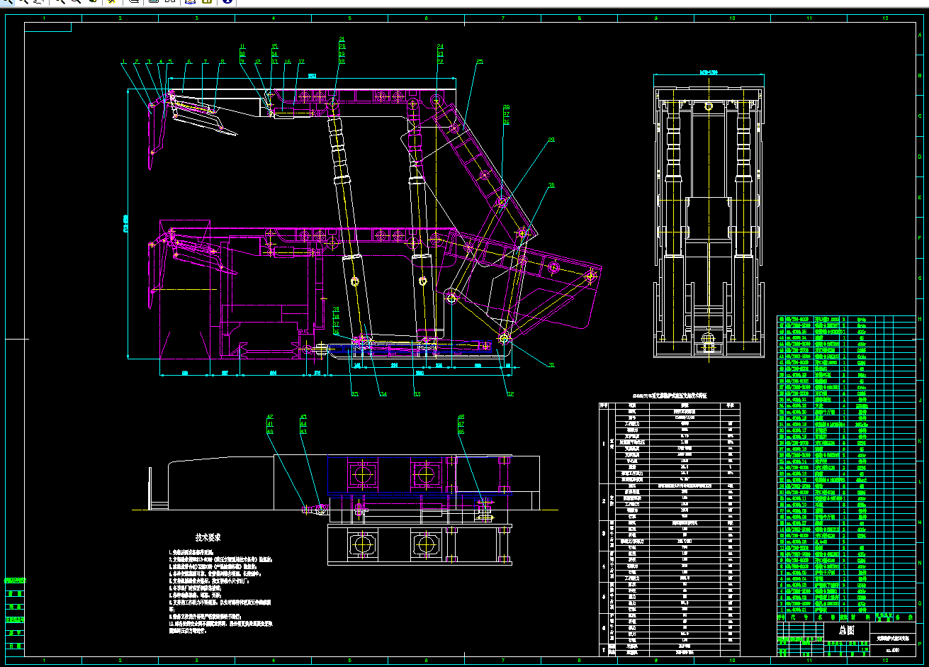Screen dimensions: 929x667
Task: Click the blue info icon in toolbar
Action: 227,2
